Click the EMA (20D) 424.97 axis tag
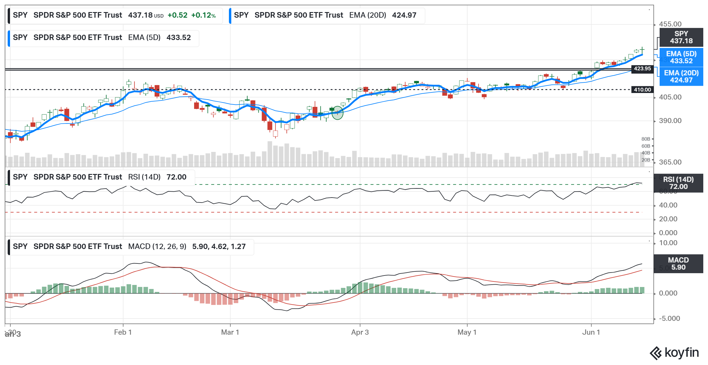Image resolution: width=708 pixels, height=365 pixels. click(681, 77)
